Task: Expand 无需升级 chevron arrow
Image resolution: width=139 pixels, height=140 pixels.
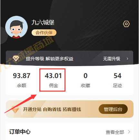Action: pyautogui.click(x=127, y=59)
